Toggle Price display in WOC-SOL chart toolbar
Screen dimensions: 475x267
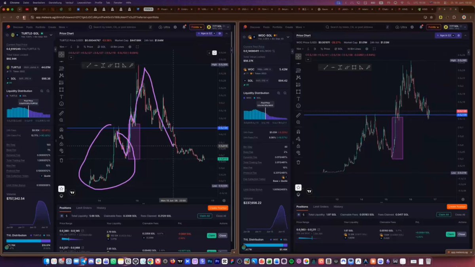pyautogui.click(x=325, y=49)
